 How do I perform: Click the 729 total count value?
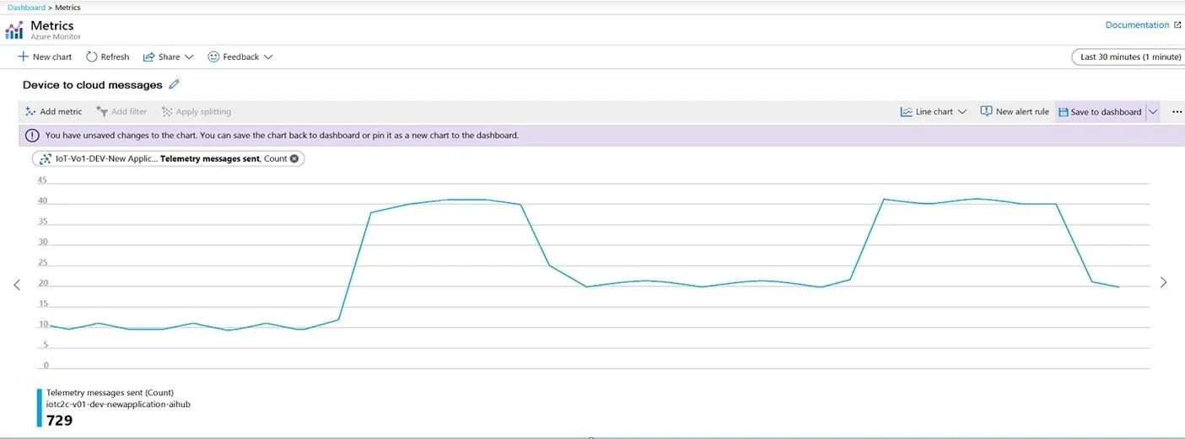59,420
